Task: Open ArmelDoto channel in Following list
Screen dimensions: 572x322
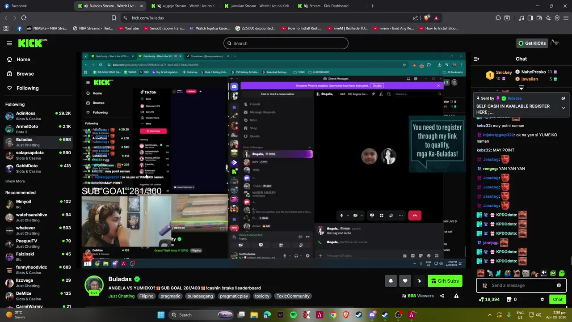Action: [38, 129]
